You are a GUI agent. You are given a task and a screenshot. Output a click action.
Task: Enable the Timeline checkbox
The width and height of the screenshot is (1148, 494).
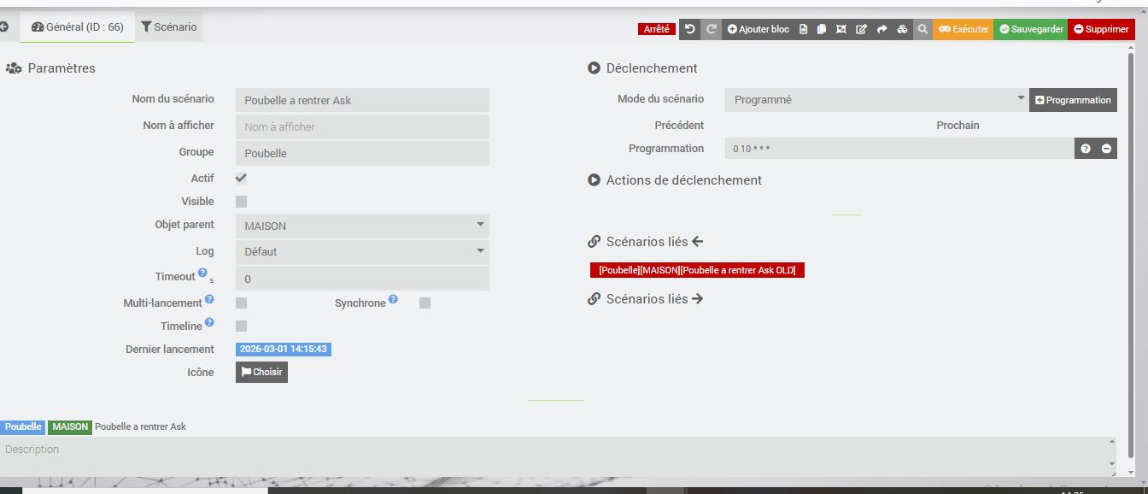[x=242, y=326]
